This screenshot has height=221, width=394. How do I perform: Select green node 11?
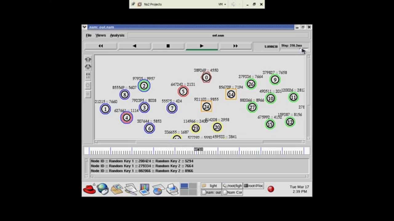point(293,97)
